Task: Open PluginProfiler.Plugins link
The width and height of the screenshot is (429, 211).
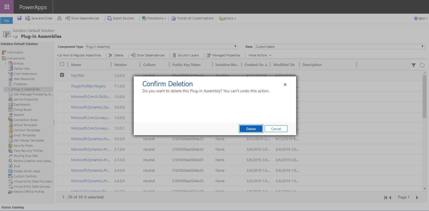Action: point(88,86)
